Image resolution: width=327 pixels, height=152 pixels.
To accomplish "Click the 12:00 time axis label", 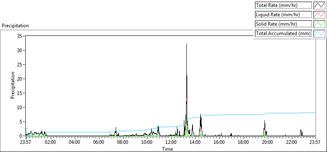I will point(171,143).
